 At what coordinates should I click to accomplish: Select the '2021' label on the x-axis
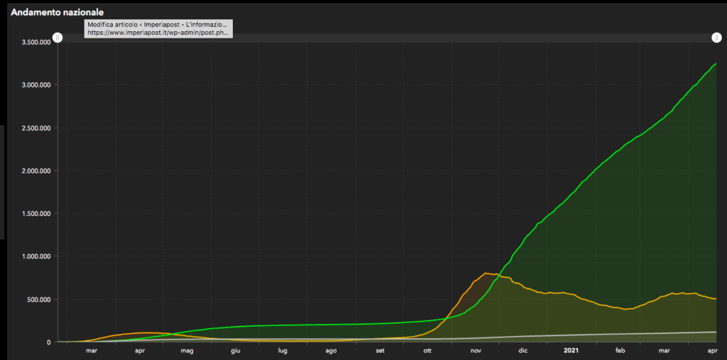click(x=572, y=350)
